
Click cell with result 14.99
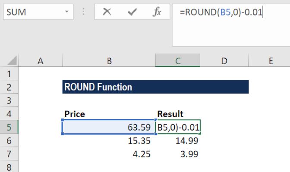tap(178, 141)
